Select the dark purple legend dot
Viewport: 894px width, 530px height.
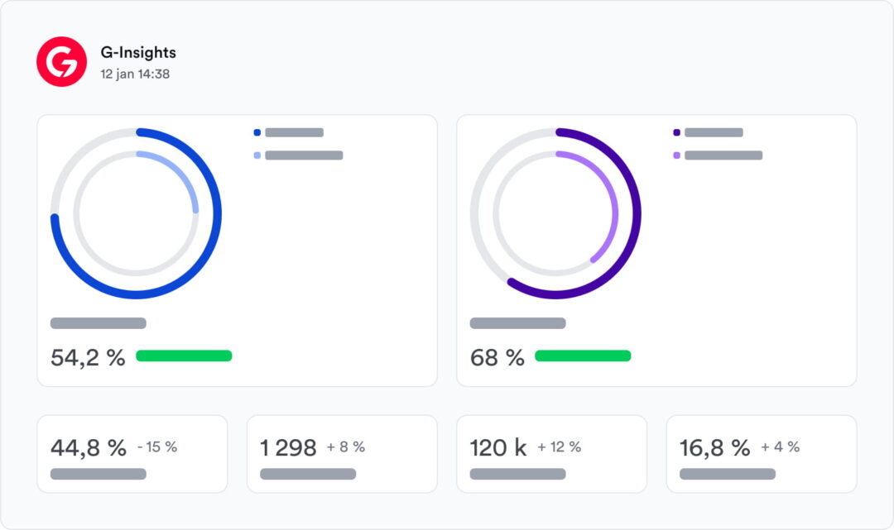(x=677, y=132)
